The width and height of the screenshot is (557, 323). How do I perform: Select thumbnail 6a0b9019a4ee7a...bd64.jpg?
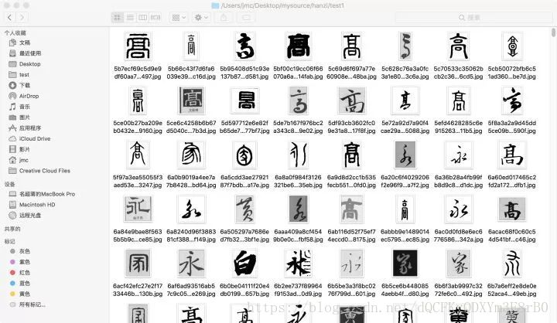(x=191, y=155)
